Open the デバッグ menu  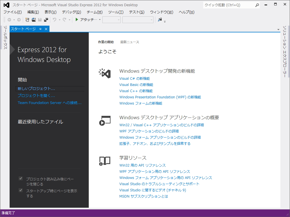71,12
